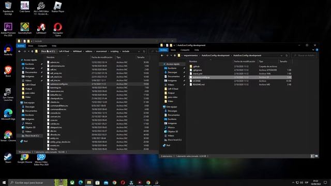
Task: Open quick access toolbar dropdown in right window
Action: (x=174, y=45)
